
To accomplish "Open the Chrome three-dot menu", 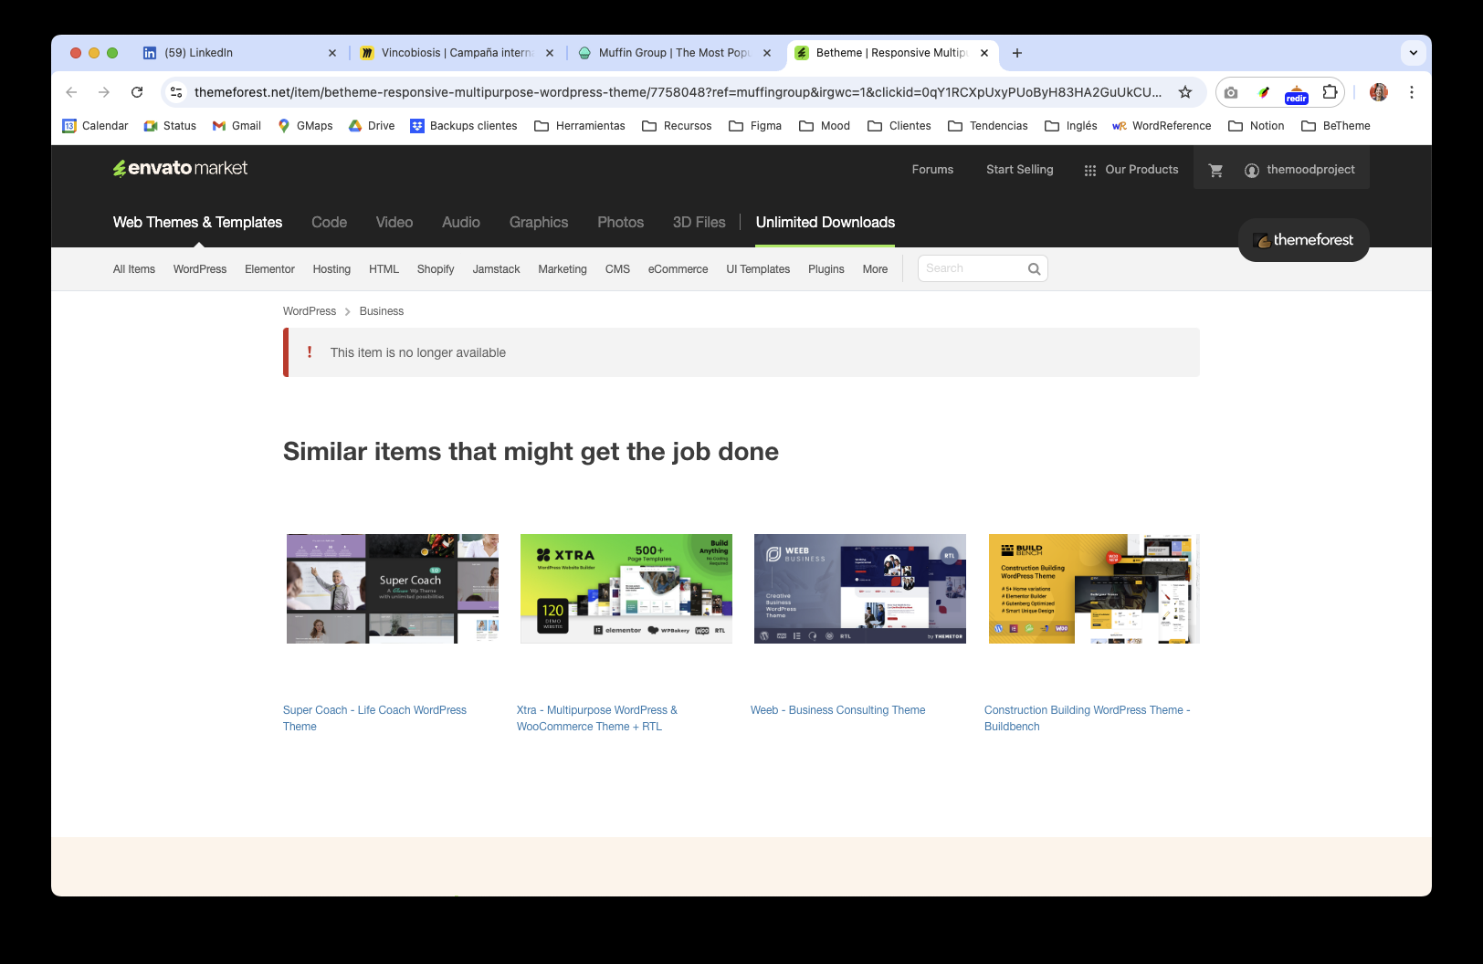I will pos(1412,92).
